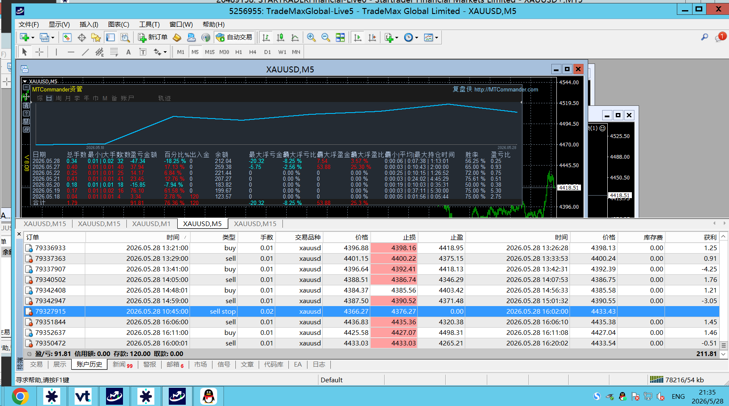
Task: Open the Navigator favorites icon
Action: click(x=96, y=37)
